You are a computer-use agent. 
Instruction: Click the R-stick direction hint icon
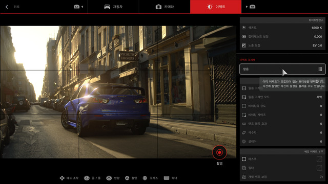click(109, 178)
